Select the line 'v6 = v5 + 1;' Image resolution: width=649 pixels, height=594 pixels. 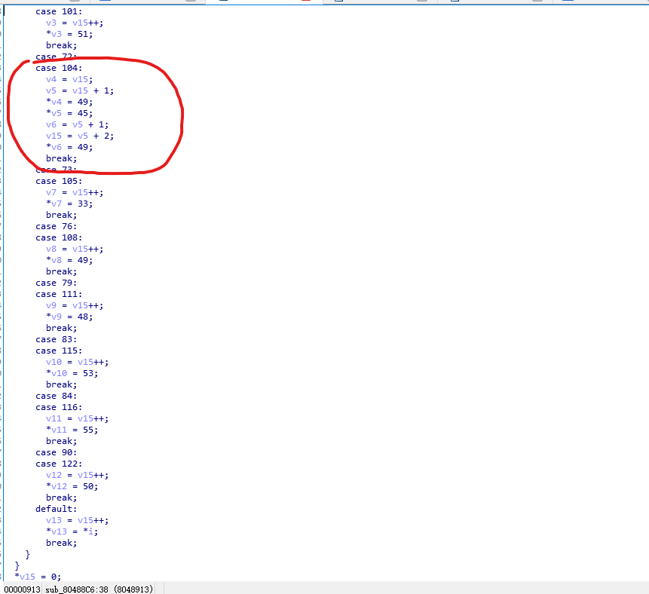[x=77, y=124]
